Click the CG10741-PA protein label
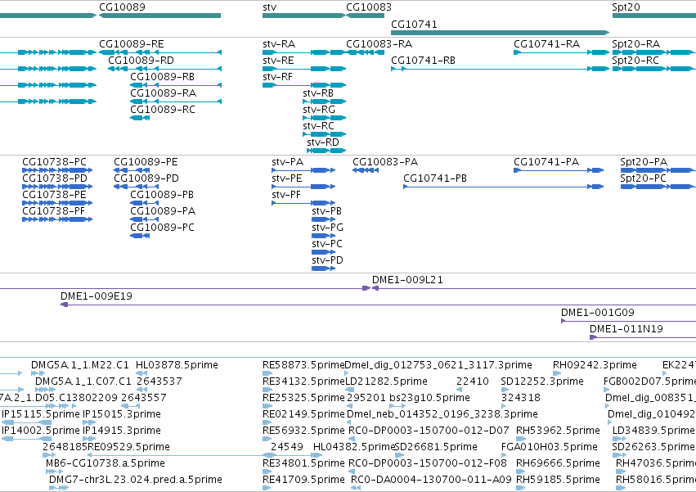The height and width of the screenshot is (492, 696). click(546, 162)
